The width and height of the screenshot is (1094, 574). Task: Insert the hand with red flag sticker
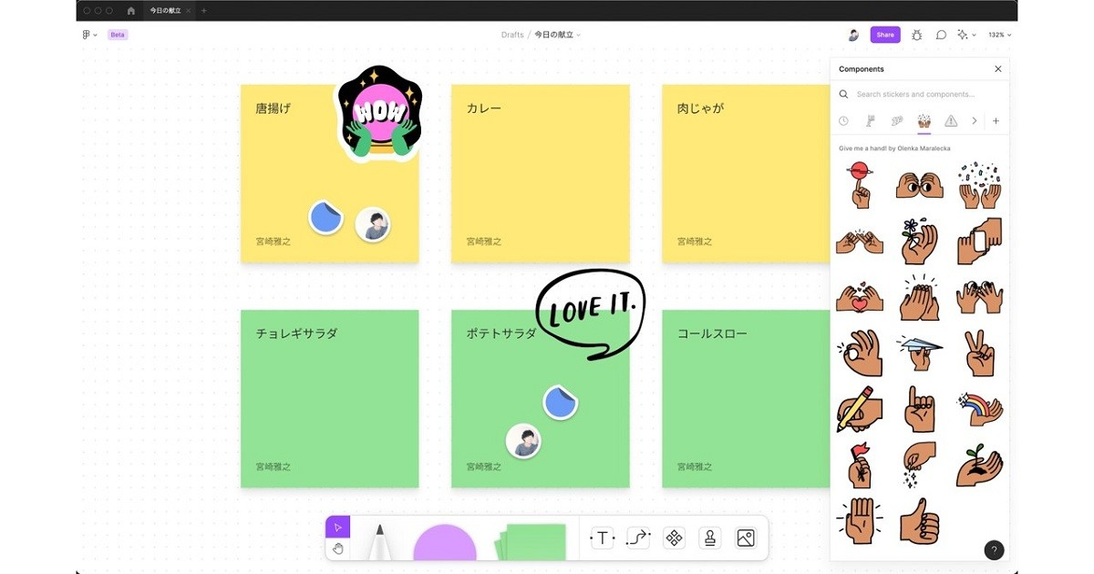tap(859, 466)
